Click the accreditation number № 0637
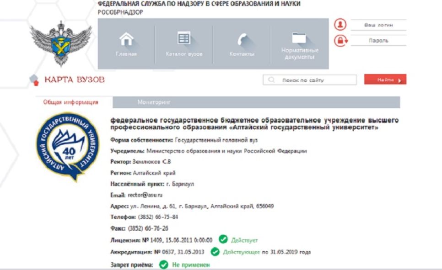 click(164, 252)
